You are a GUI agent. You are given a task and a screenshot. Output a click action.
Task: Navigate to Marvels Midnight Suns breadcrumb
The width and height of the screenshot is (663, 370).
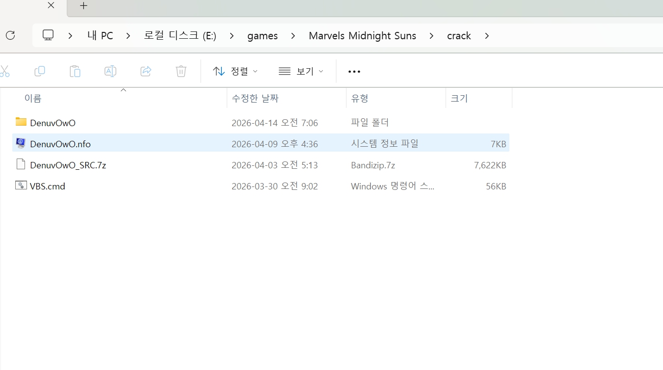362,36
